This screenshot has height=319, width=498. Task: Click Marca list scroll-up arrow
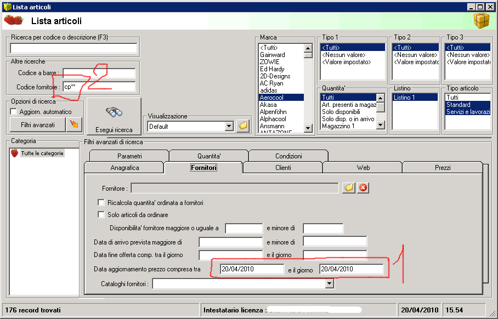tap(308, 48)
